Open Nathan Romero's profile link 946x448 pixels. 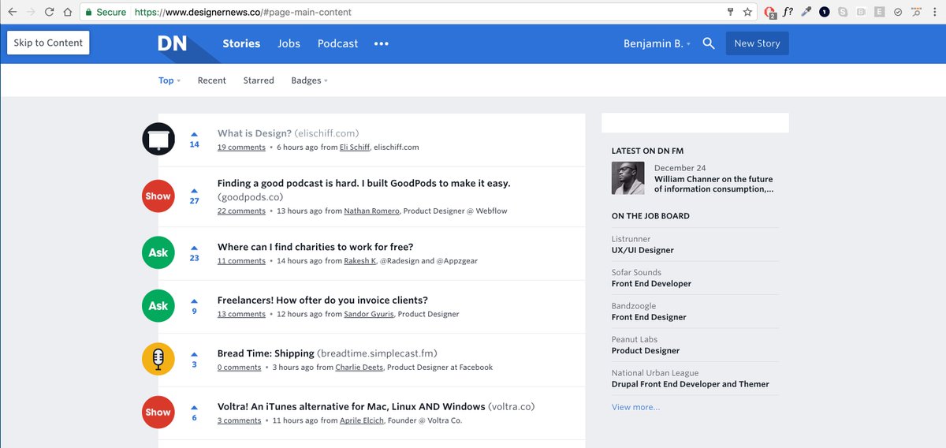(x=372, y=211)
